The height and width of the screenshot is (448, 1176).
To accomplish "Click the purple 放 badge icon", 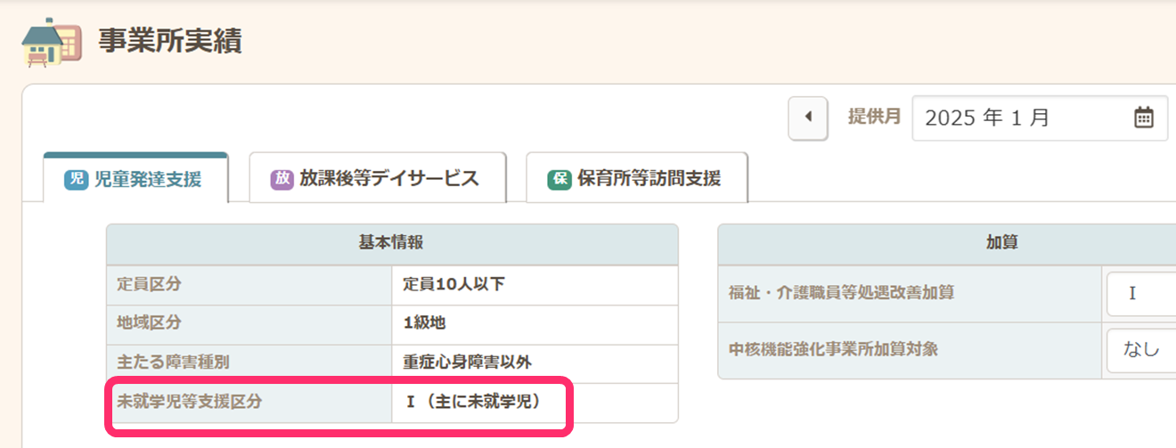I will [x=282, y=178].
